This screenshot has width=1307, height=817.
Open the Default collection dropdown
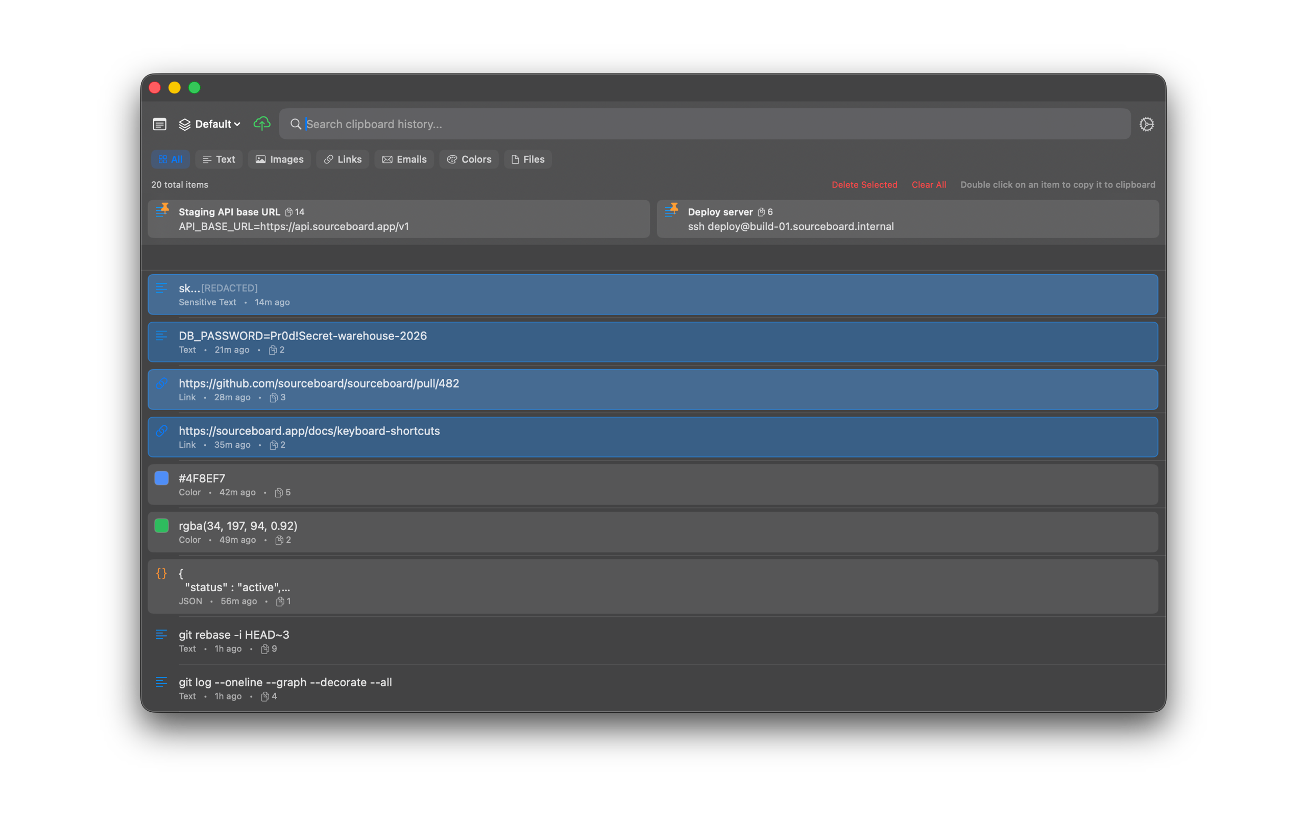209,124
